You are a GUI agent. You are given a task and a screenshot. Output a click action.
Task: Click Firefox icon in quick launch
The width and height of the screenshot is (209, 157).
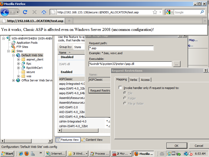point(26,154)
